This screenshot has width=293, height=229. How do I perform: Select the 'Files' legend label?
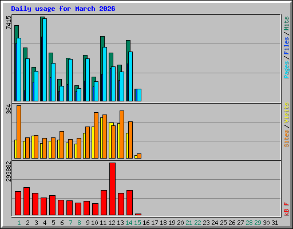[x=286, y=45]
